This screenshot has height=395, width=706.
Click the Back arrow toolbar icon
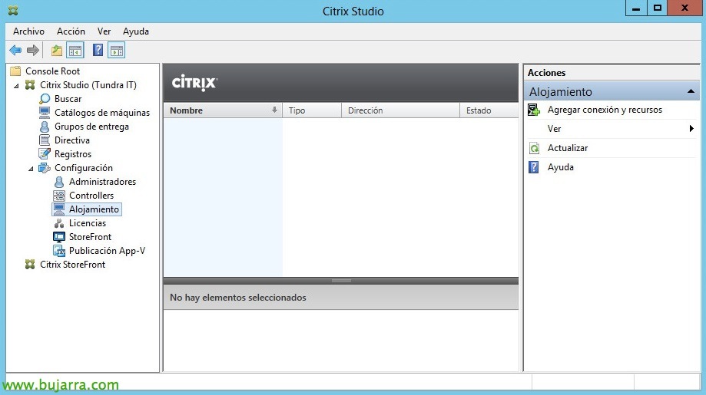click(x=15, y=51)
